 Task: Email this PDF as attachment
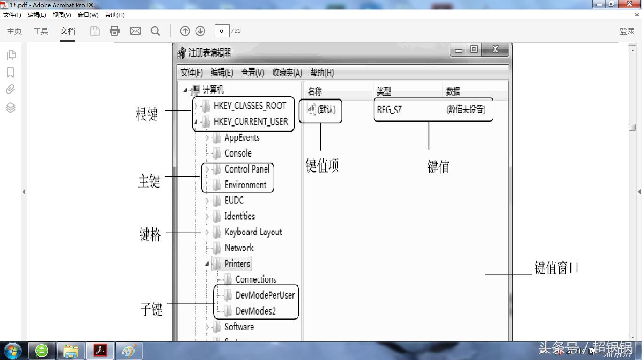pos(135,30)
